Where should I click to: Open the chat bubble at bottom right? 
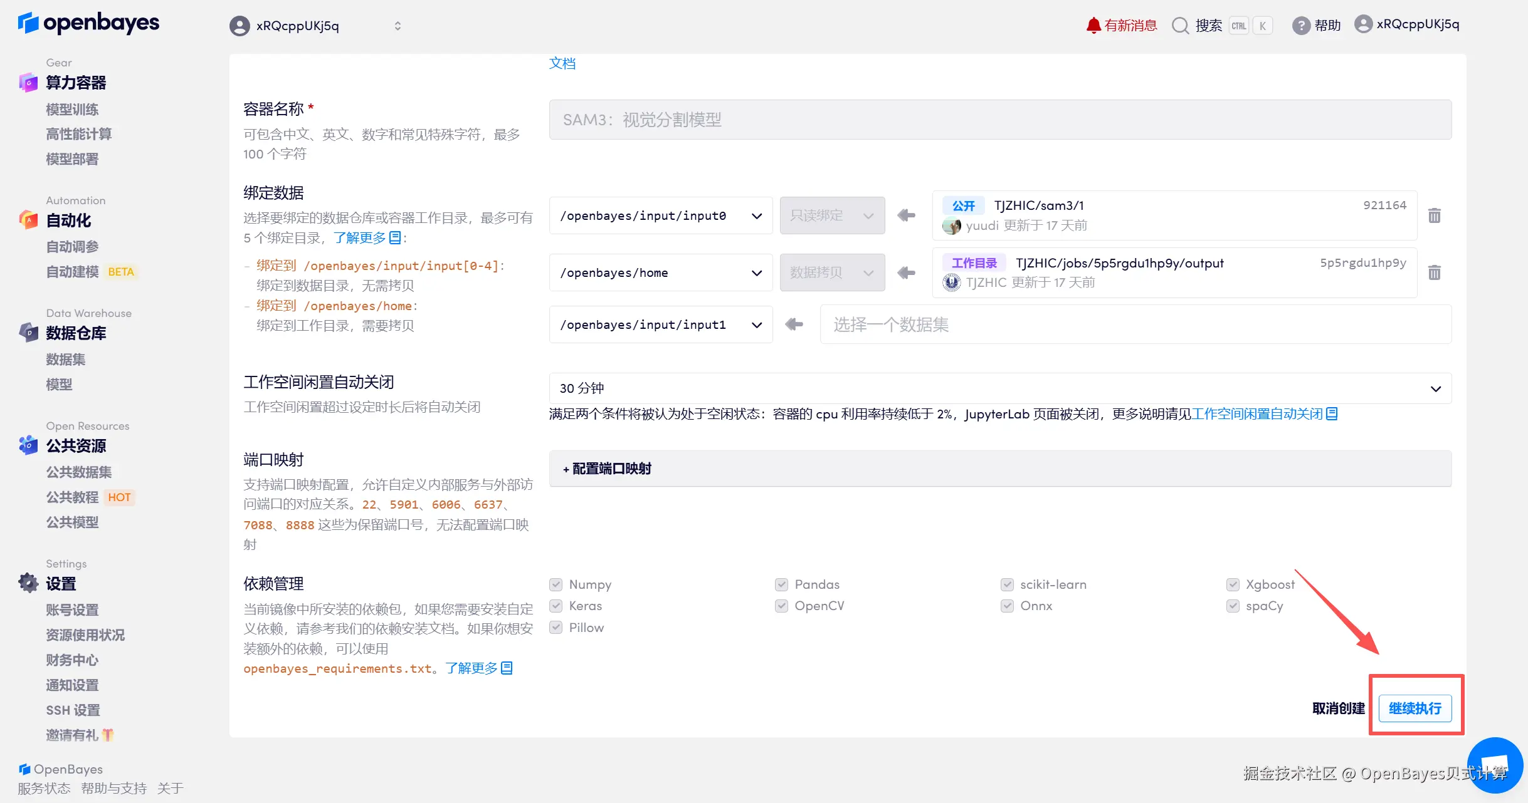point(1495,765)
